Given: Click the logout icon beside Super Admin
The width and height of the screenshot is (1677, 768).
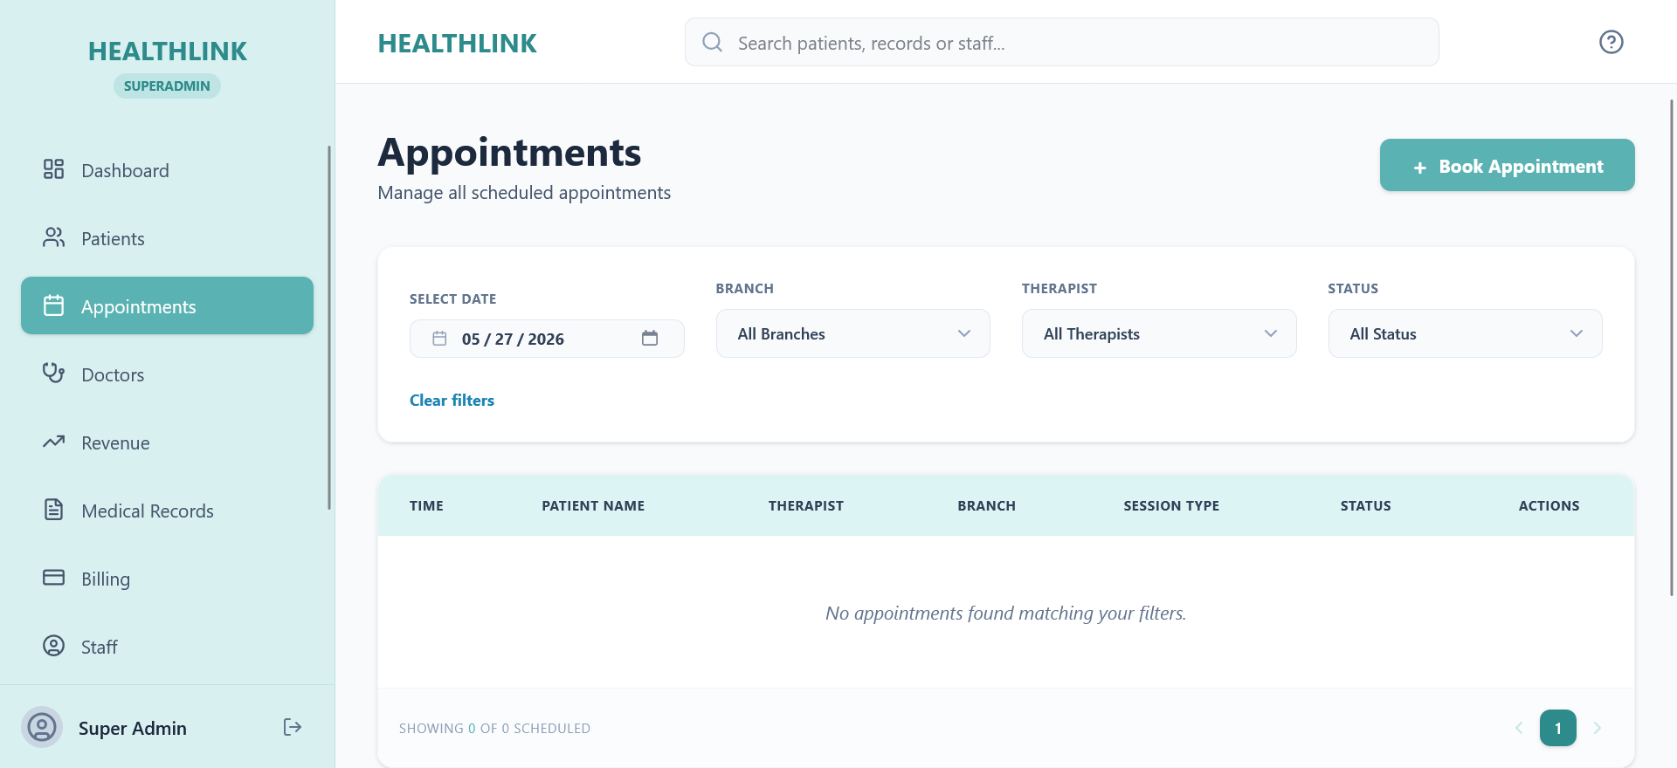Looking at the screenshot, I should pyautogui.click(x=293, y=727).
